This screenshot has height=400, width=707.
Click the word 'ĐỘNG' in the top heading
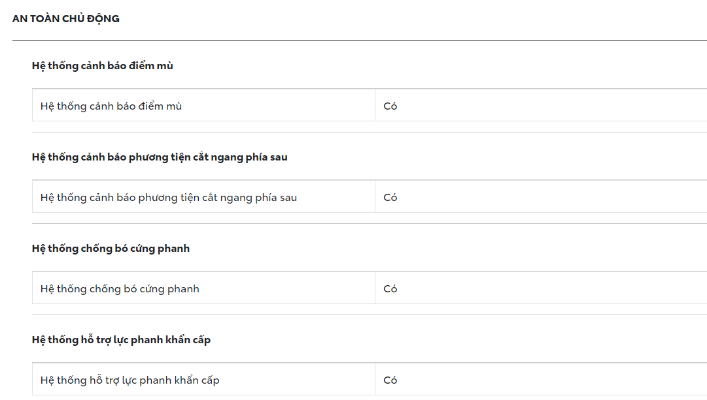click(x=105, y=19)
